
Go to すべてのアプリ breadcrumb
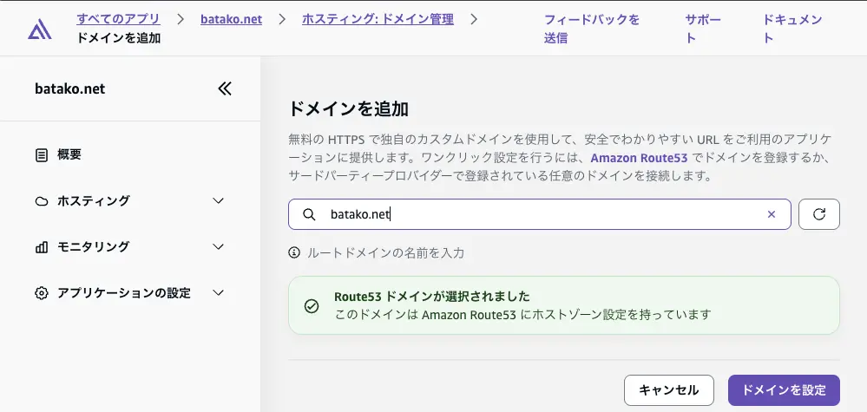pos(118,19)
